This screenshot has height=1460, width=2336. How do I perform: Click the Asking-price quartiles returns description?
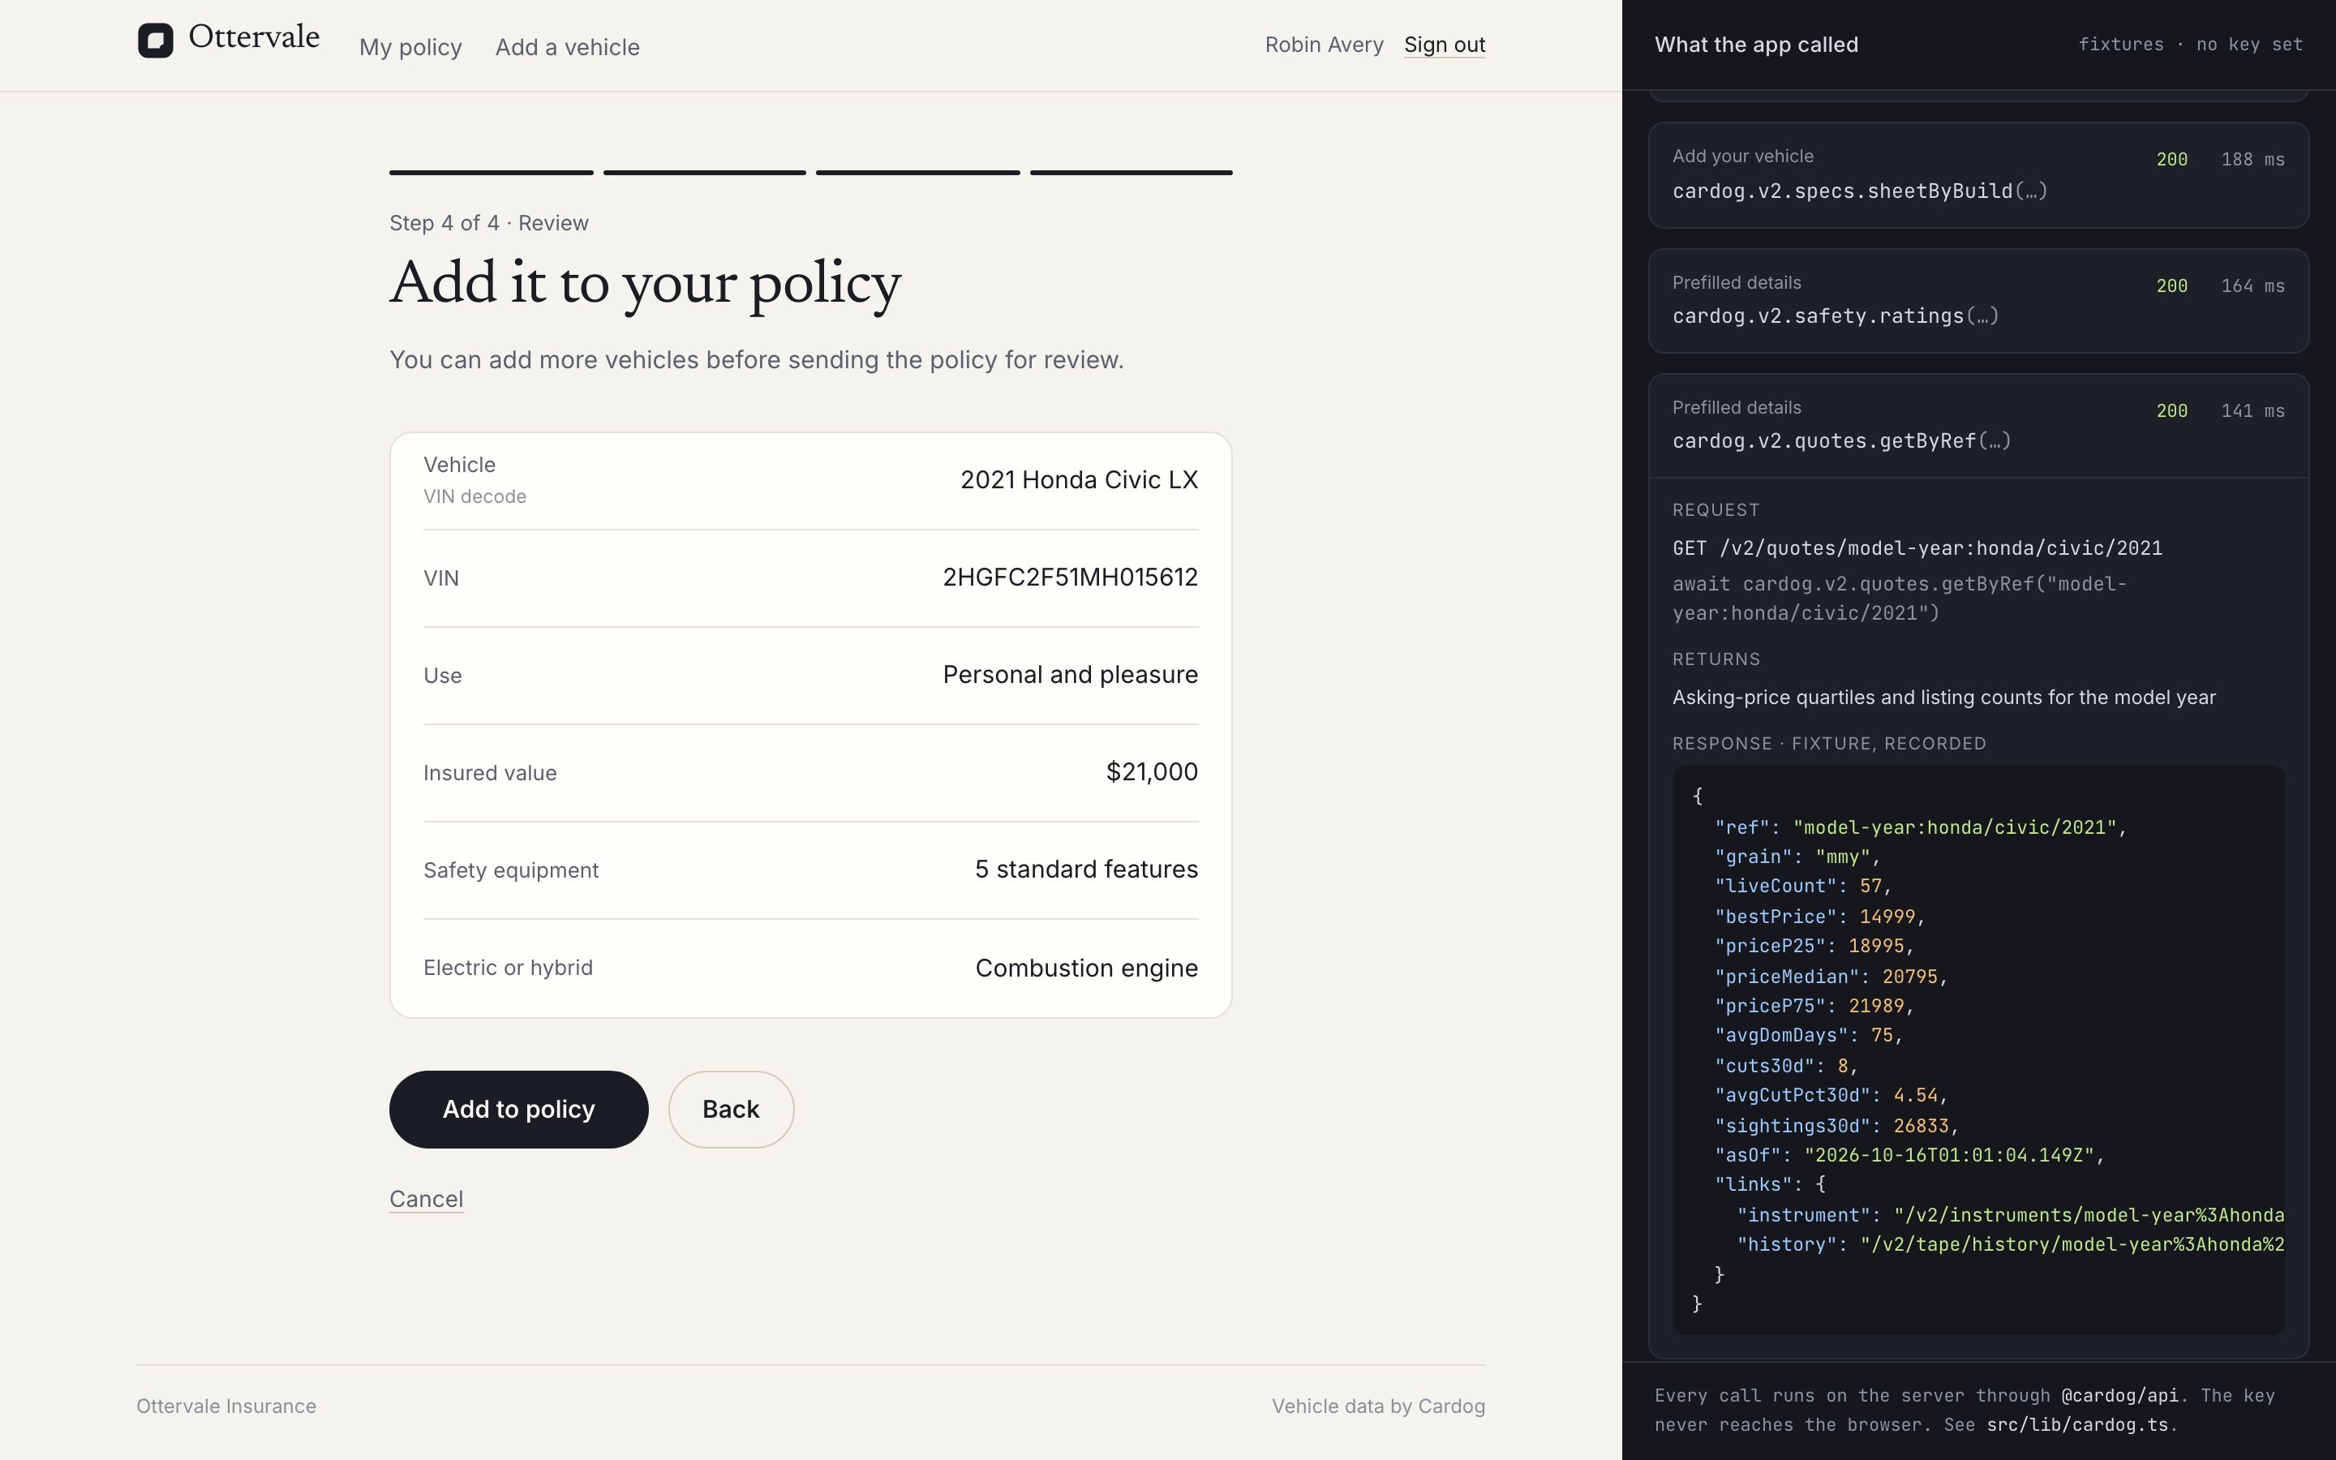[x=1943, y=698]
